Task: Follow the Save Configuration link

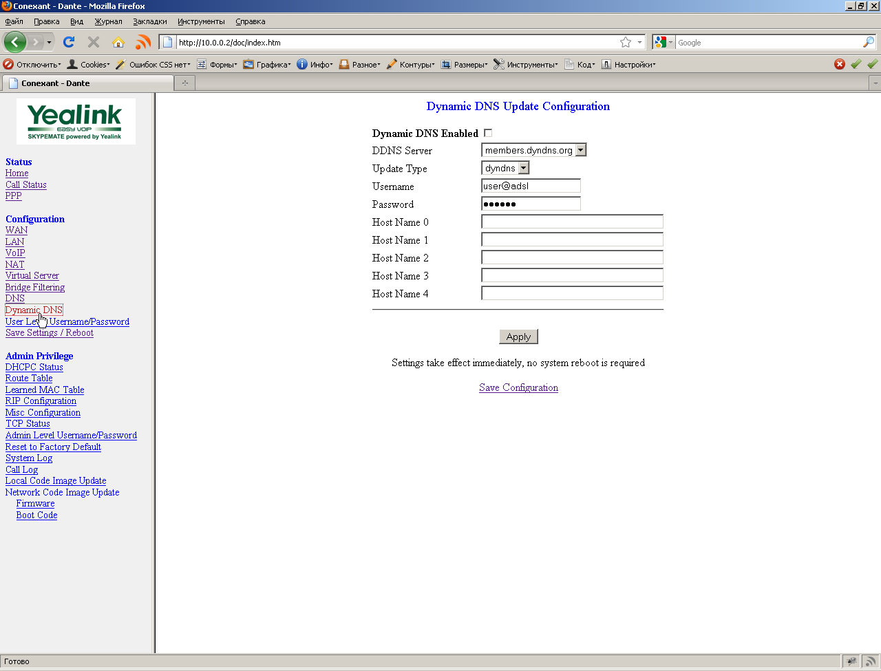Action: (x=518, y=387)
